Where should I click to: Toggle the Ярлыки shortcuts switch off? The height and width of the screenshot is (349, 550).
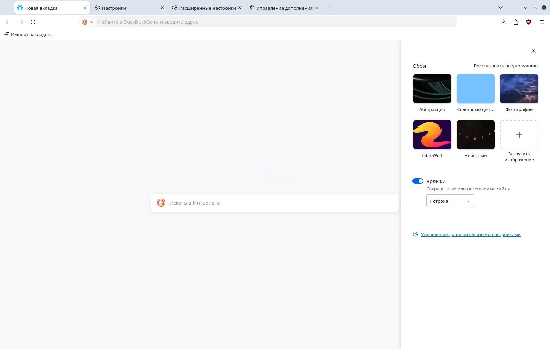pos(418,181)
